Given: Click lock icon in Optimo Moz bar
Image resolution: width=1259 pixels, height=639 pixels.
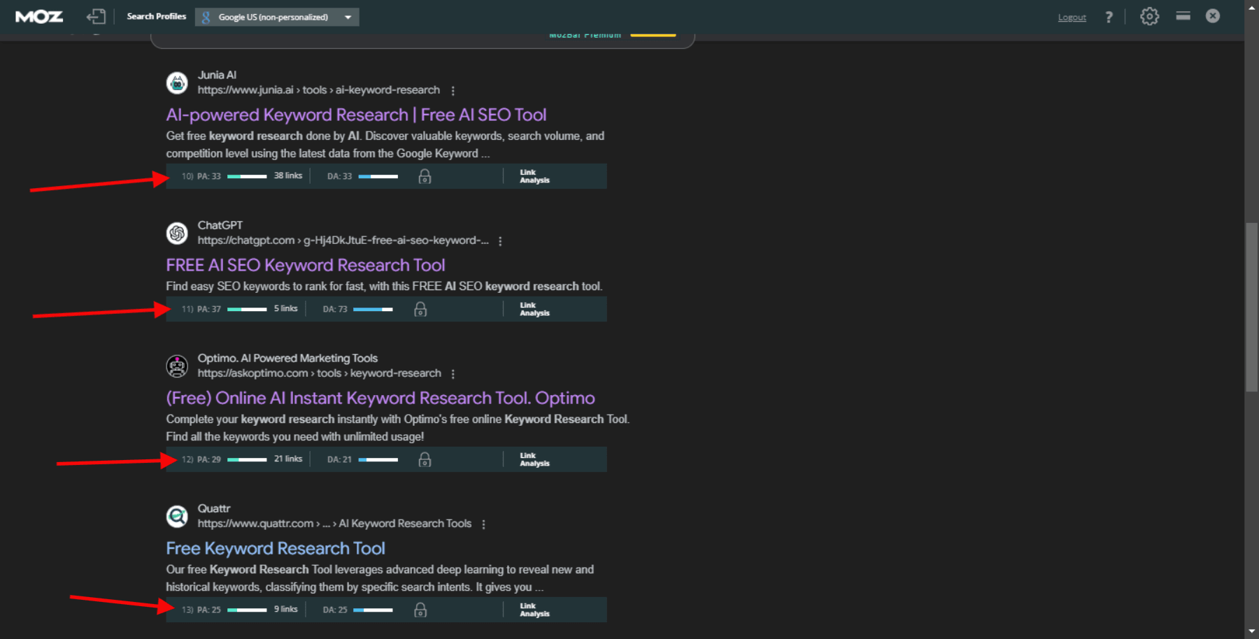Looking at the screenshot, I should [425, 459].
